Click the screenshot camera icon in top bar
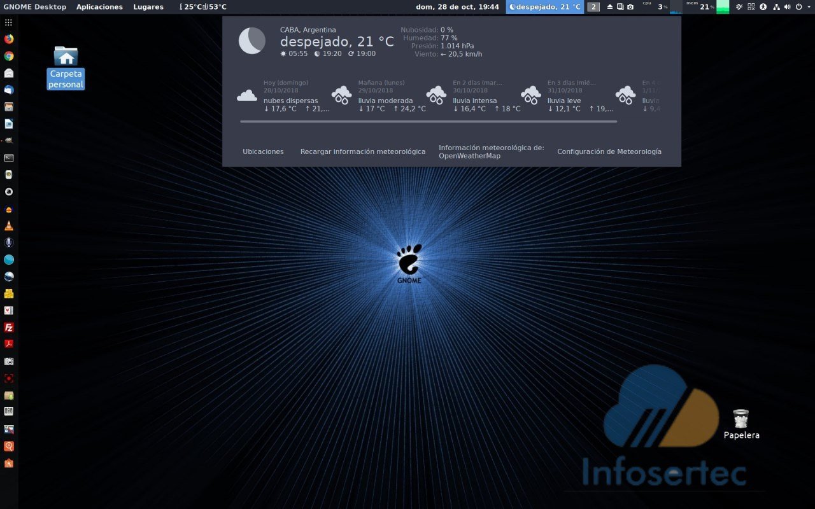Screen dimensions: 815x509 (x=630, y=7)
